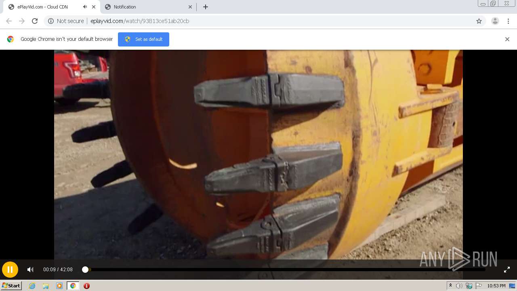The height and width of the screenshot is (291, 517).
Task: Open the Chrome profile avatar menu
Action: [x=495, y=21]
